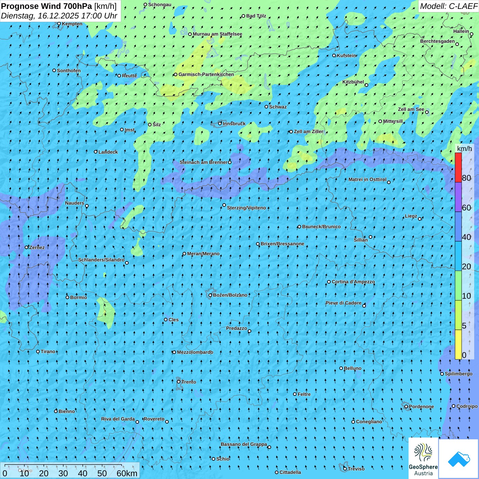Click the purple 60 km/h legend band
Image resolution: width=479 pixels, height=479 pixels.
click(x=458, y=197)
